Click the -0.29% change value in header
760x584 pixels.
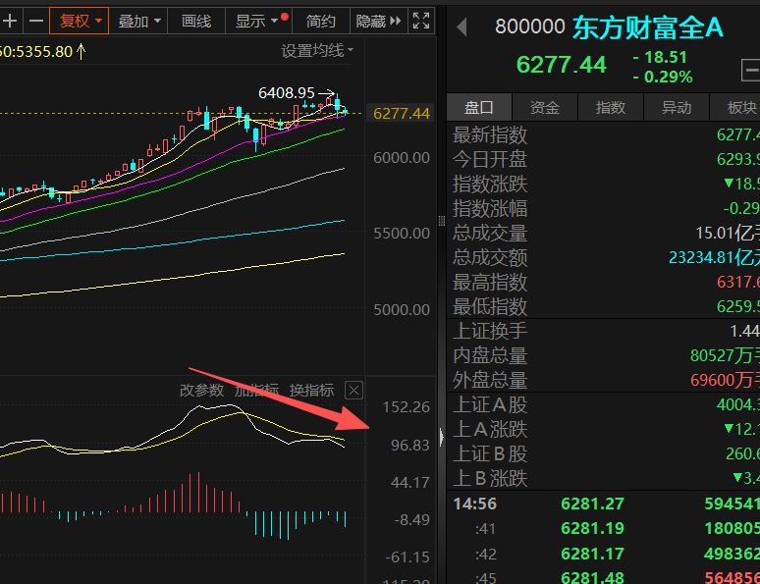click(663, 78)
